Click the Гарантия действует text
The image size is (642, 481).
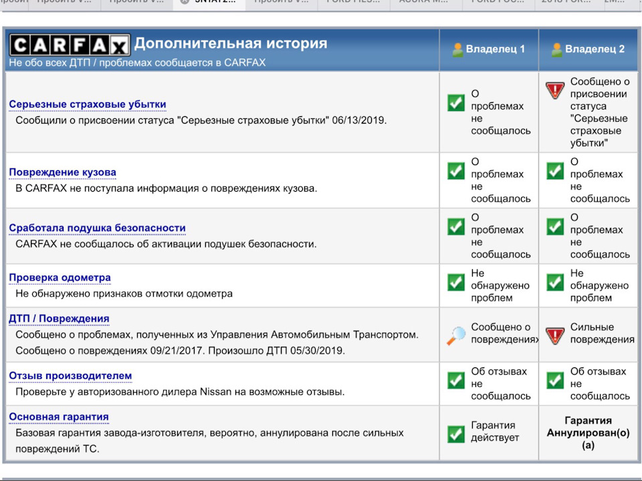[495, 431]
